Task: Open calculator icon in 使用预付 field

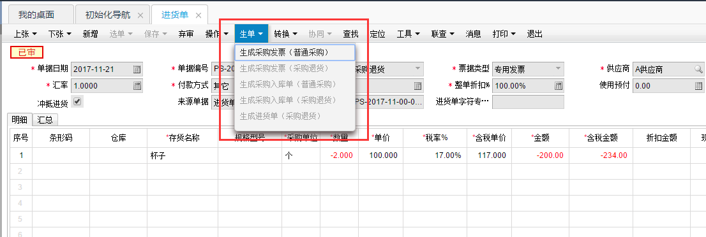Action: [x=698, y=85]
